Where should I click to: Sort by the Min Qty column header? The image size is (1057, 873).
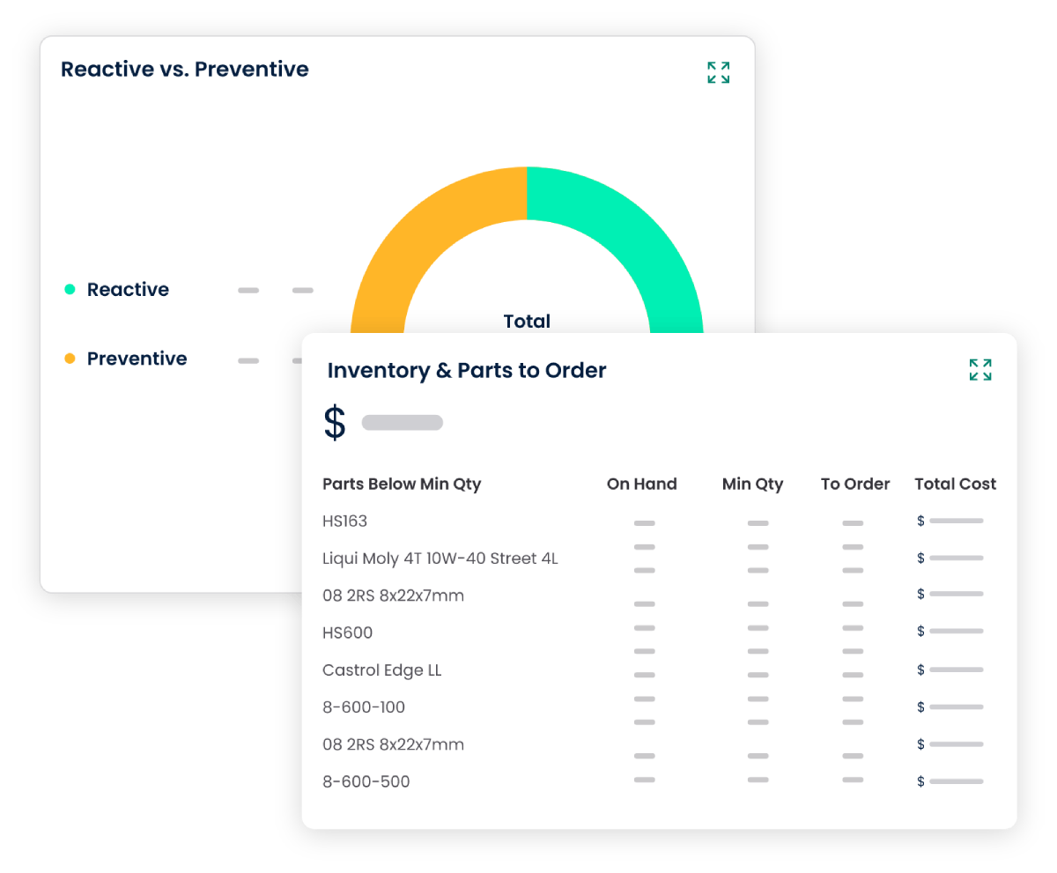point(753,484)
